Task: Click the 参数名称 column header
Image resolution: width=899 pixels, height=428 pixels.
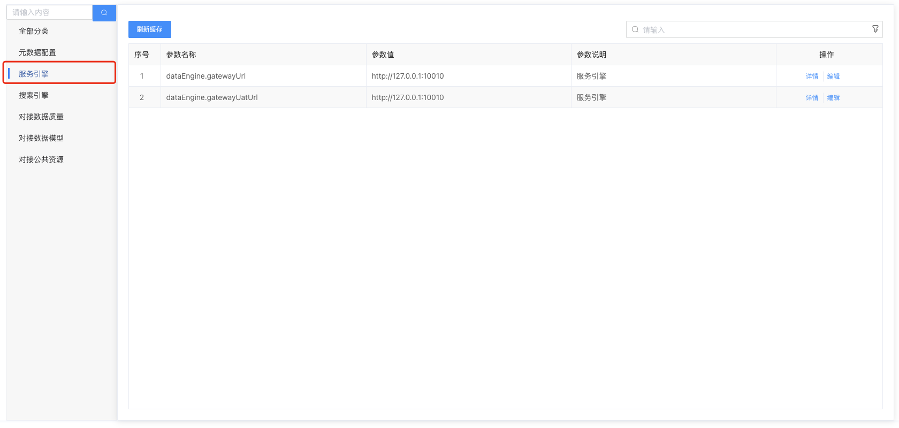Action: tap(263, 55)
